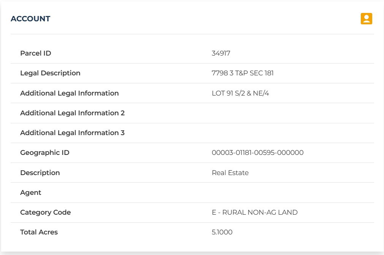Click the orange account user icon

coord(367,19)
